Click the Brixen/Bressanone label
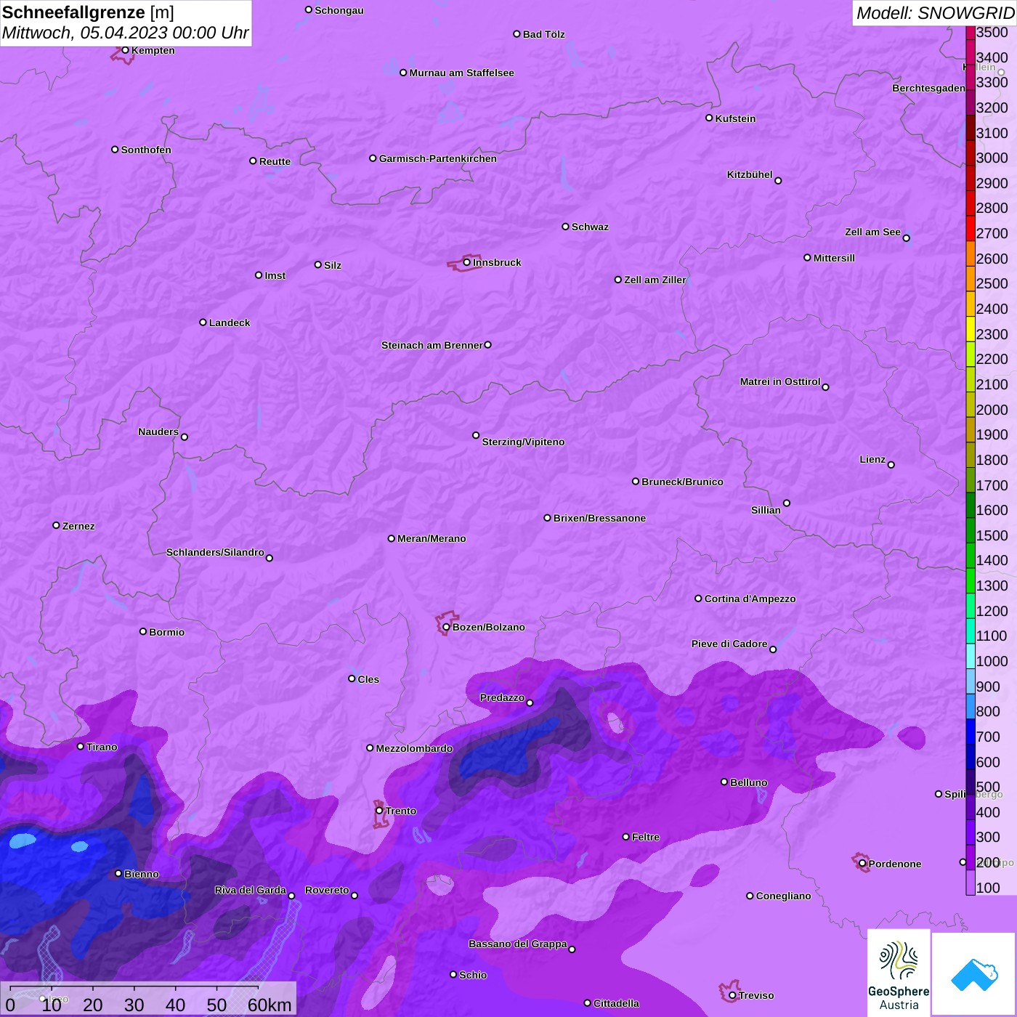1017x1017 pixels. tap(599, 518)
